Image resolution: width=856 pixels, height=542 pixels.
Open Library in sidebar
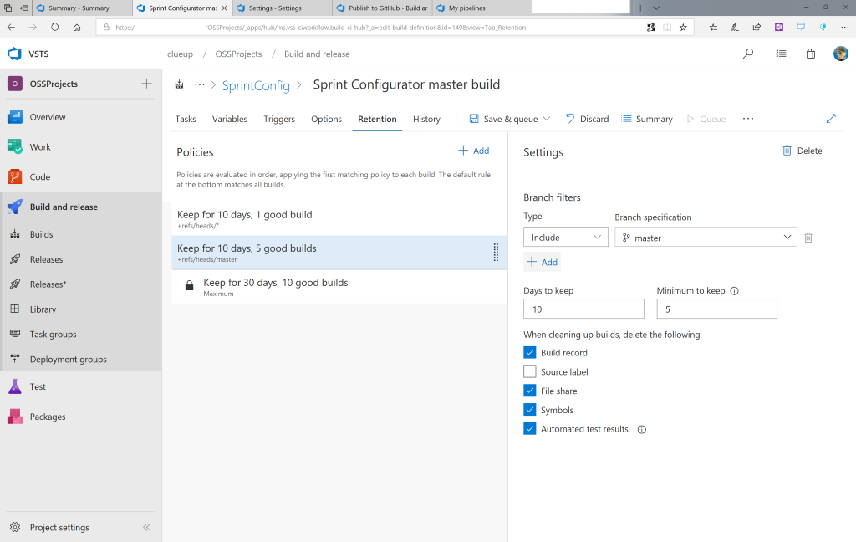click(x=43, y=309)
